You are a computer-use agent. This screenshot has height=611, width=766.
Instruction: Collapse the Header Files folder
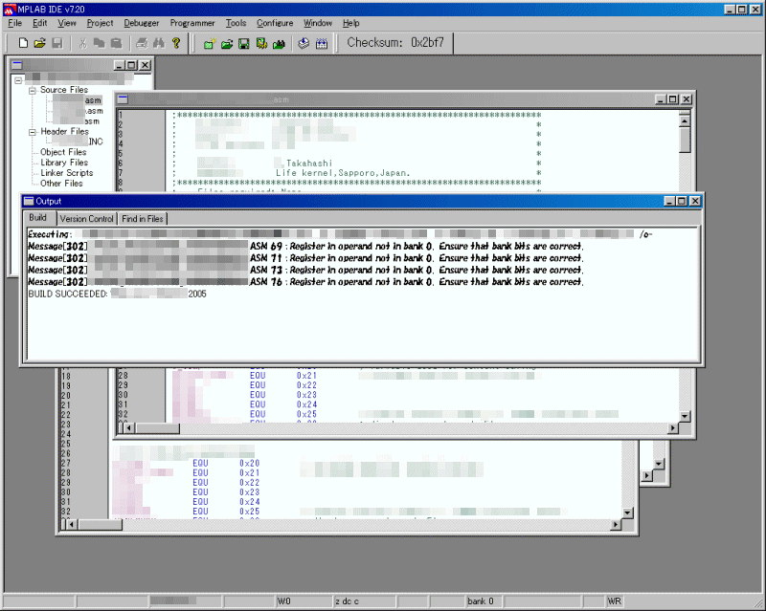click(33, 132)
